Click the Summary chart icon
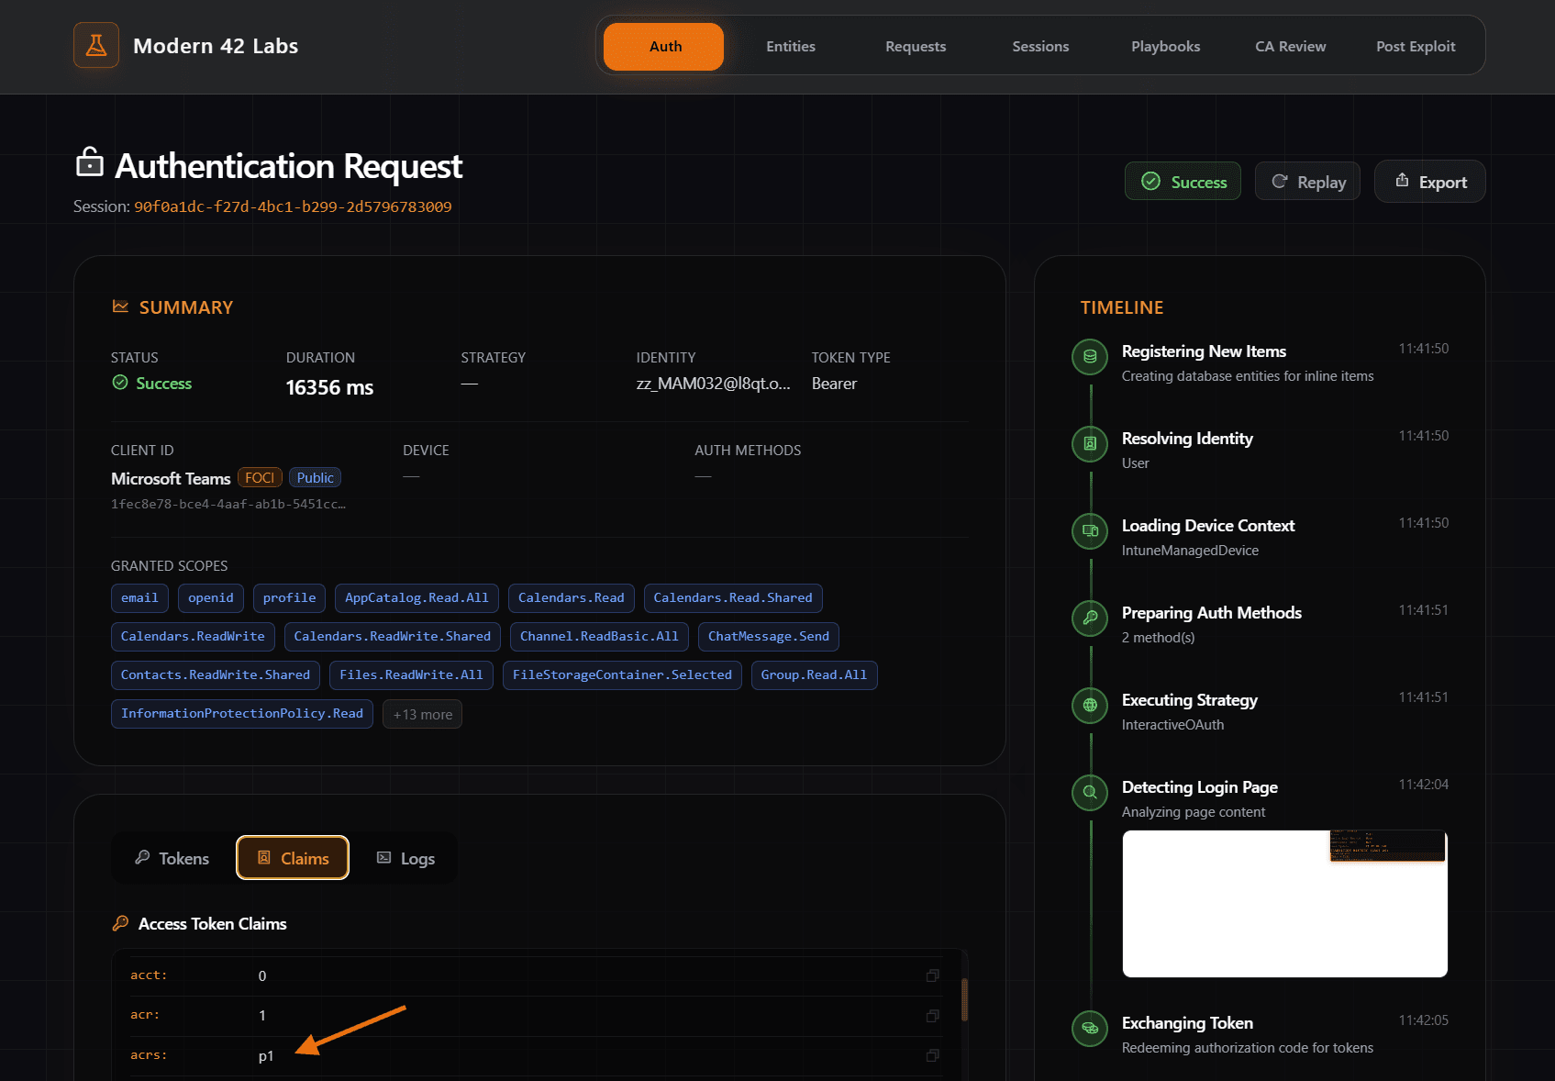The width and height of the screenshot is (1555, 1081). click(120, 306)
